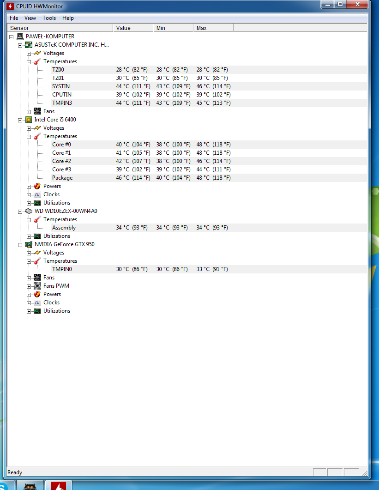Click the WD hard drive icon
Image resolution: width=379 pixels, height=490 pixels.
click(x=29, y=211)
